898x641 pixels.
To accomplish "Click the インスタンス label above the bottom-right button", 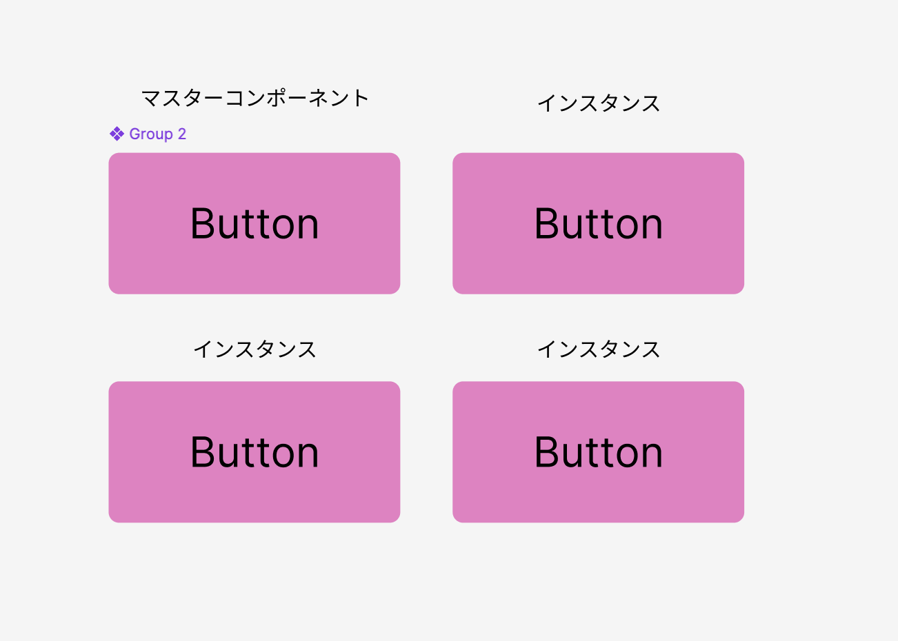I will 599,349.
